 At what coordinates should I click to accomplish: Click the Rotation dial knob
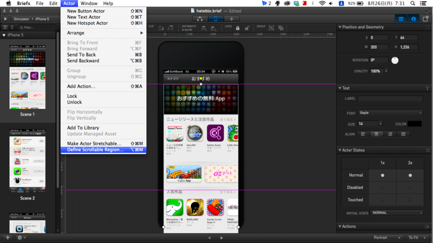(x=395, y=60)
